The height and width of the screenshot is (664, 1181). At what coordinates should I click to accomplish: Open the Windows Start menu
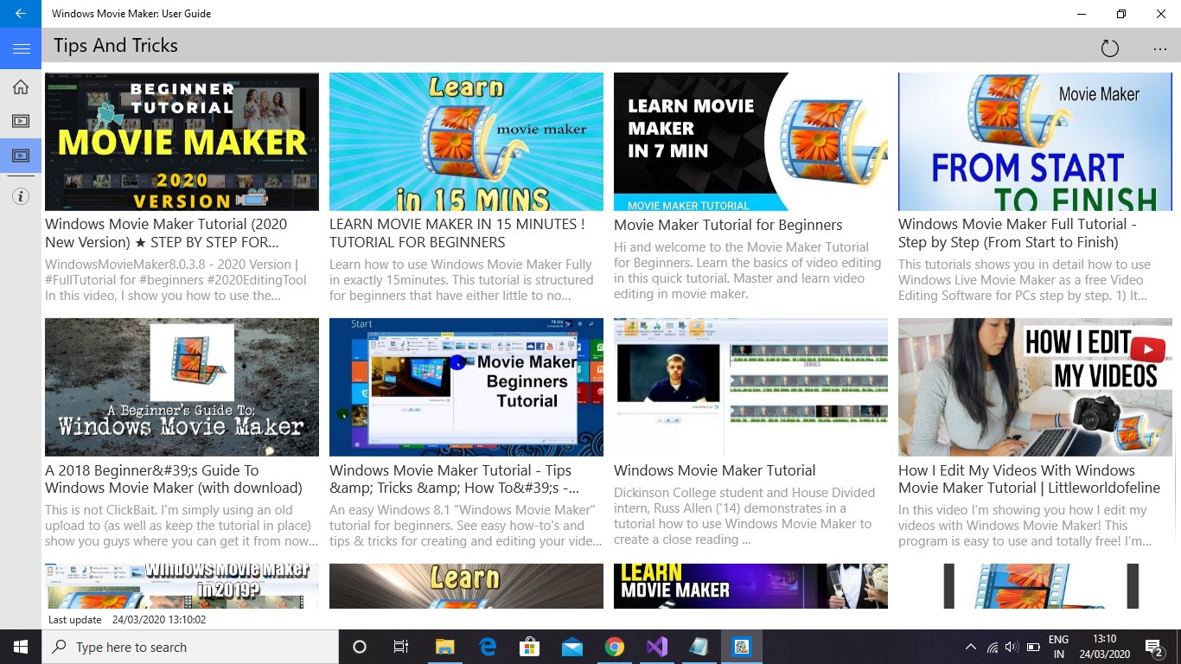coord(21,647)
